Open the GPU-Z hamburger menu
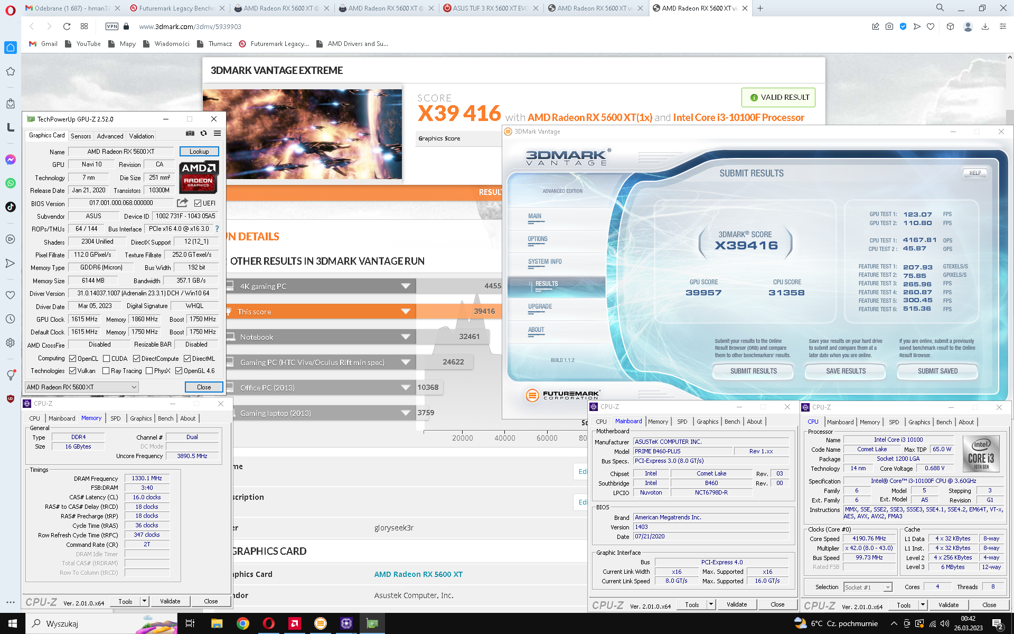The image size is (1014, 634). pyautogui.click(x=217, y=134)
